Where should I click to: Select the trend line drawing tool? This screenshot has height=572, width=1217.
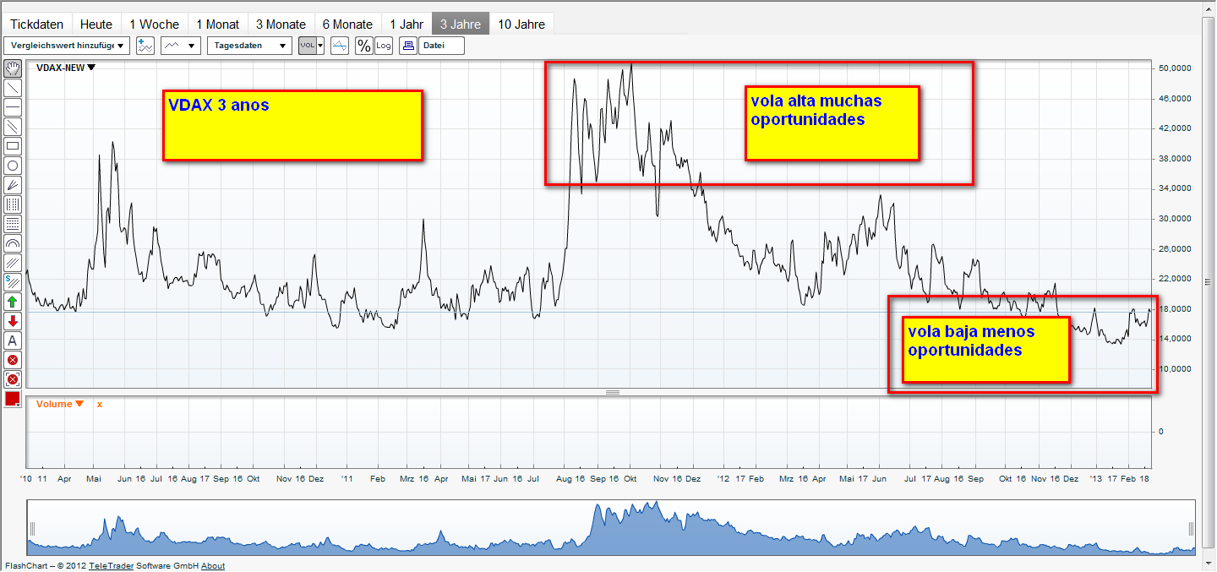pyautogui.click(x=13, y=88)
